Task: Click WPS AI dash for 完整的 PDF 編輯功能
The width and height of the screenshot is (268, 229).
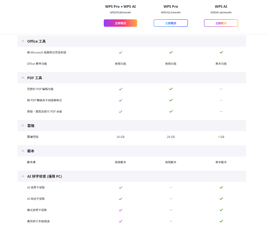Action: pos(221,89)
